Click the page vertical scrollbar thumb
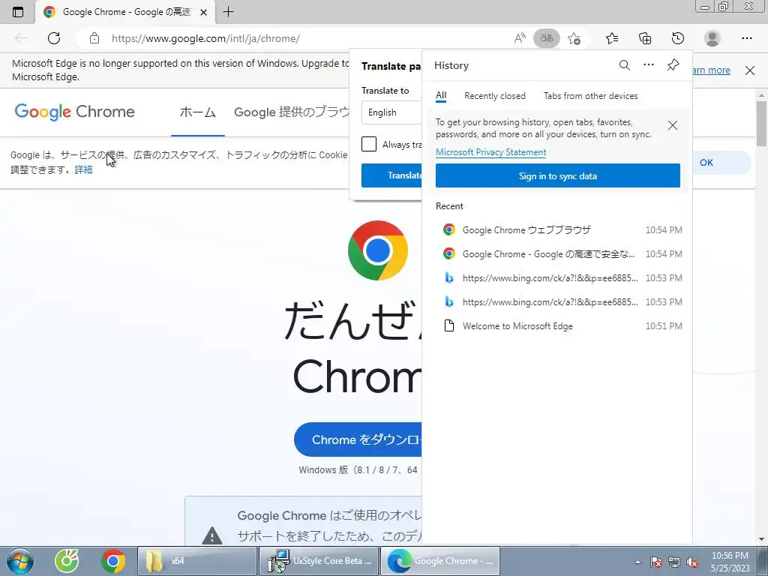The image size is (768, 576). [x=761, y=124]
